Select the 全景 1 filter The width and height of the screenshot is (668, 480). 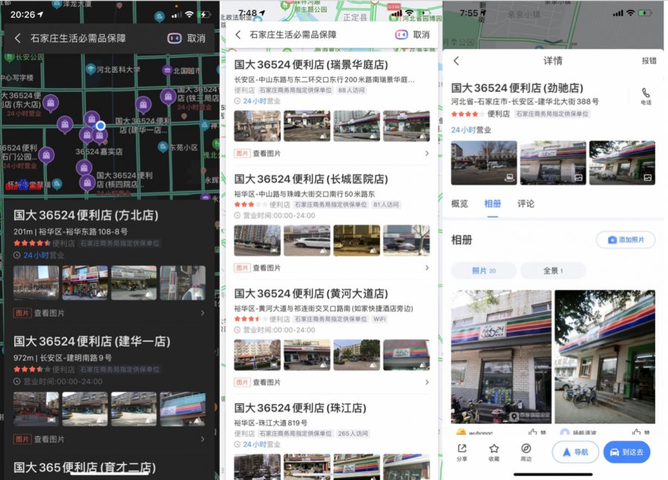pos(553,271)
